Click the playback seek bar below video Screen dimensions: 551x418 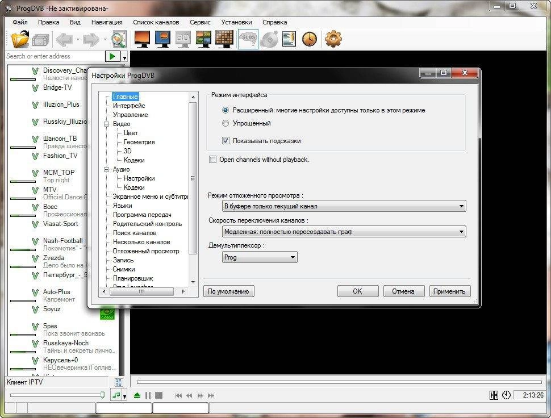pyautogui.click(x=340, y=382)
